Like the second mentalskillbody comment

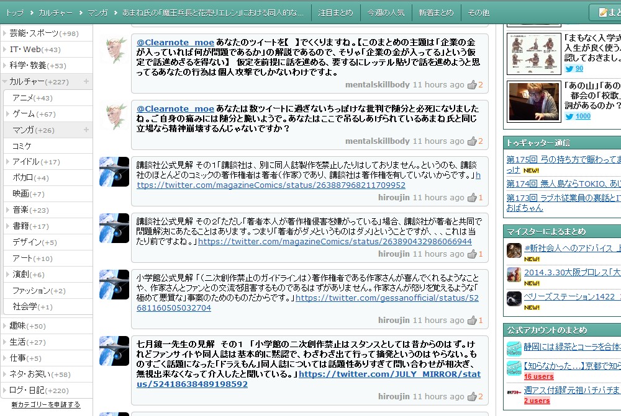tap(472, 141)
